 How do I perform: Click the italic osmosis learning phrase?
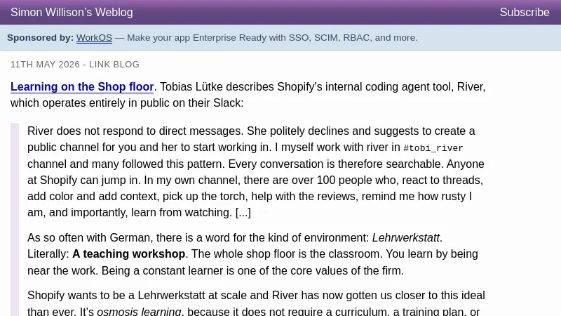139,311
